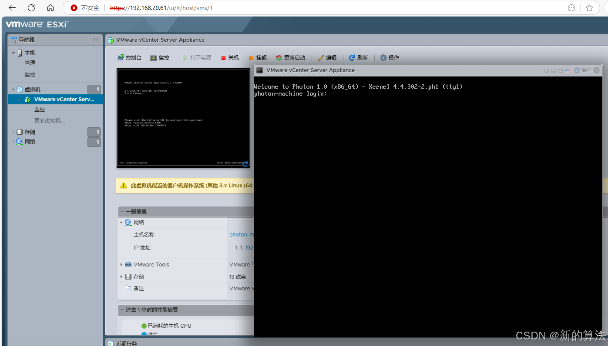Collapse the 网络 row in general information
The height and width of the screenshot is (346, 608).
tap(121, 223)
